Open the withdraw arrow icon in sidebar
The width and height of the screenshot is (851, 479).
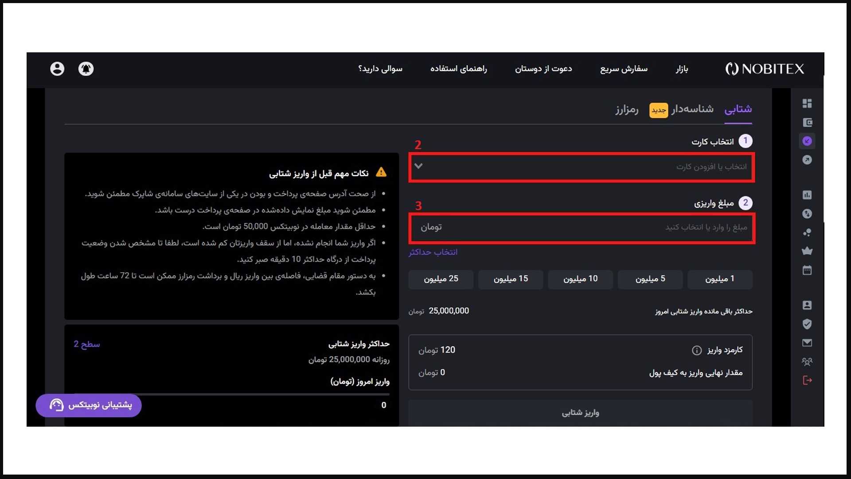(x=807, y=160)
